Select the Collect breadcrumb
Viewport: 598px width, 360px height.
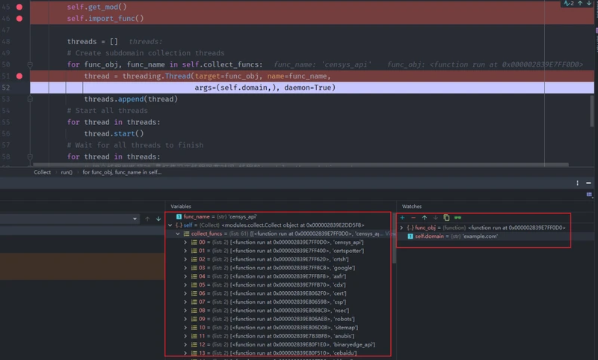(x=43, y=172)
